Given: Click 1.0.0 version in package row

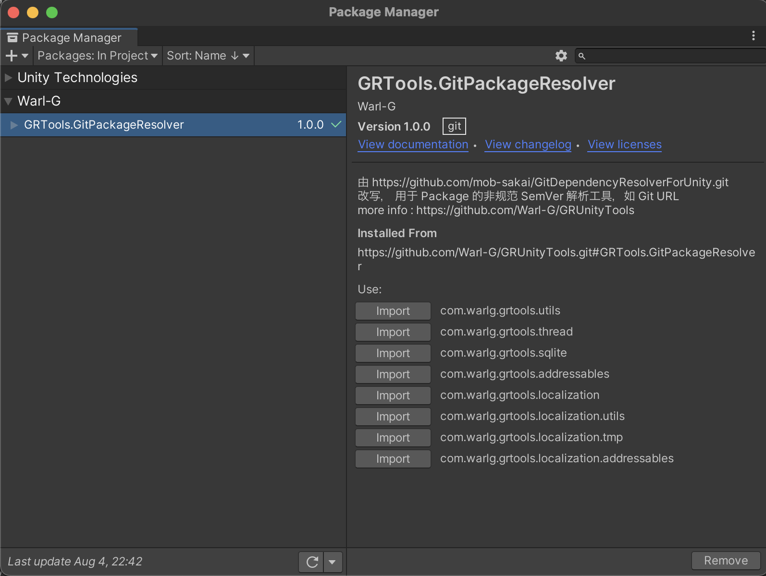Looking at the screenshot, I should [x=310, y=125].
